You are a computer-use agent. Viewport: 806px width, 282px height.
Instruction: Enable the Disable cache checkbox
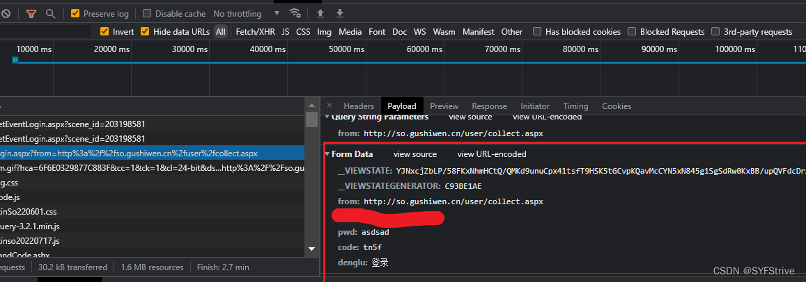pos(147,14)
